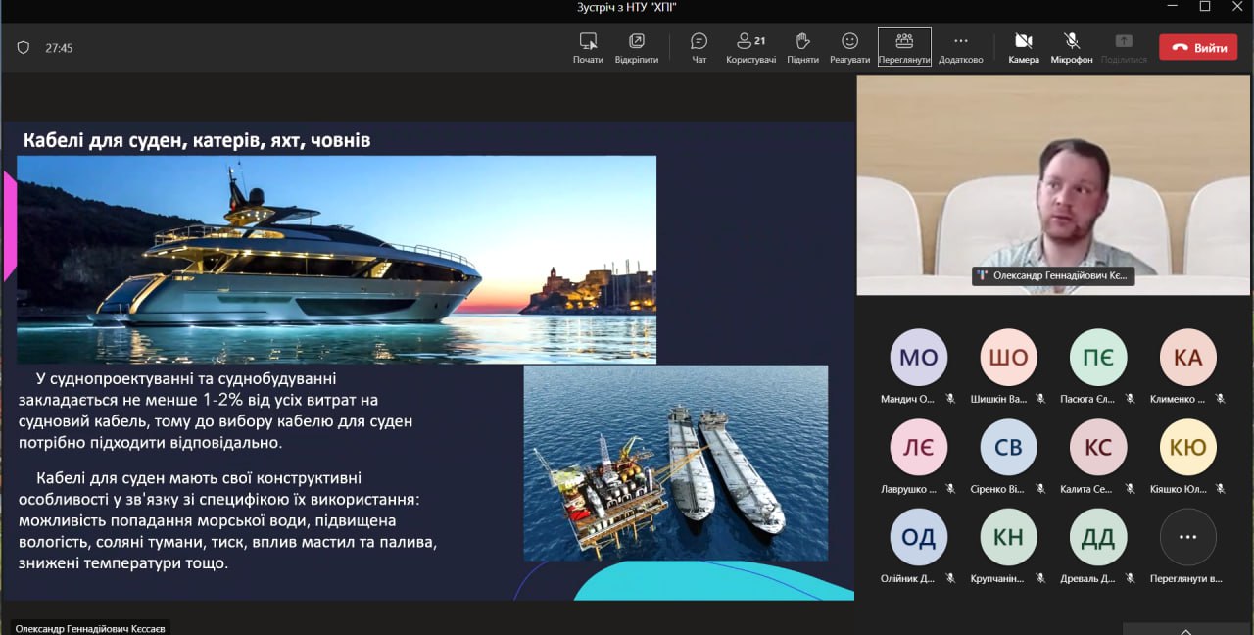The image size is (1254, 635).
Task: Click the shield security icon
Action: 24,47
